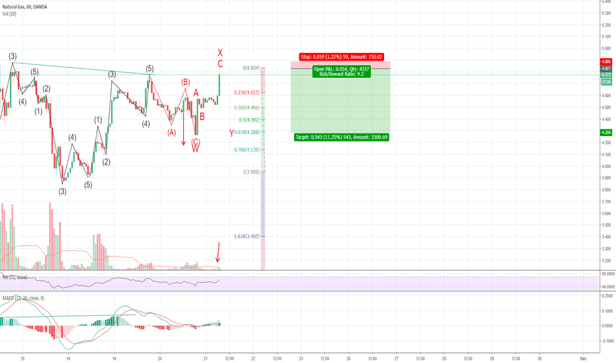Click the red 4.886 price axis tag

pos(606,61)
